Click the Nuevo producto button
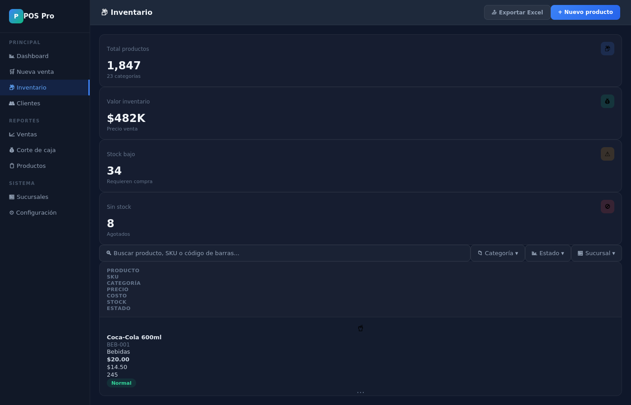This screenshot has height=405, width=631. [x=585, y=12]
